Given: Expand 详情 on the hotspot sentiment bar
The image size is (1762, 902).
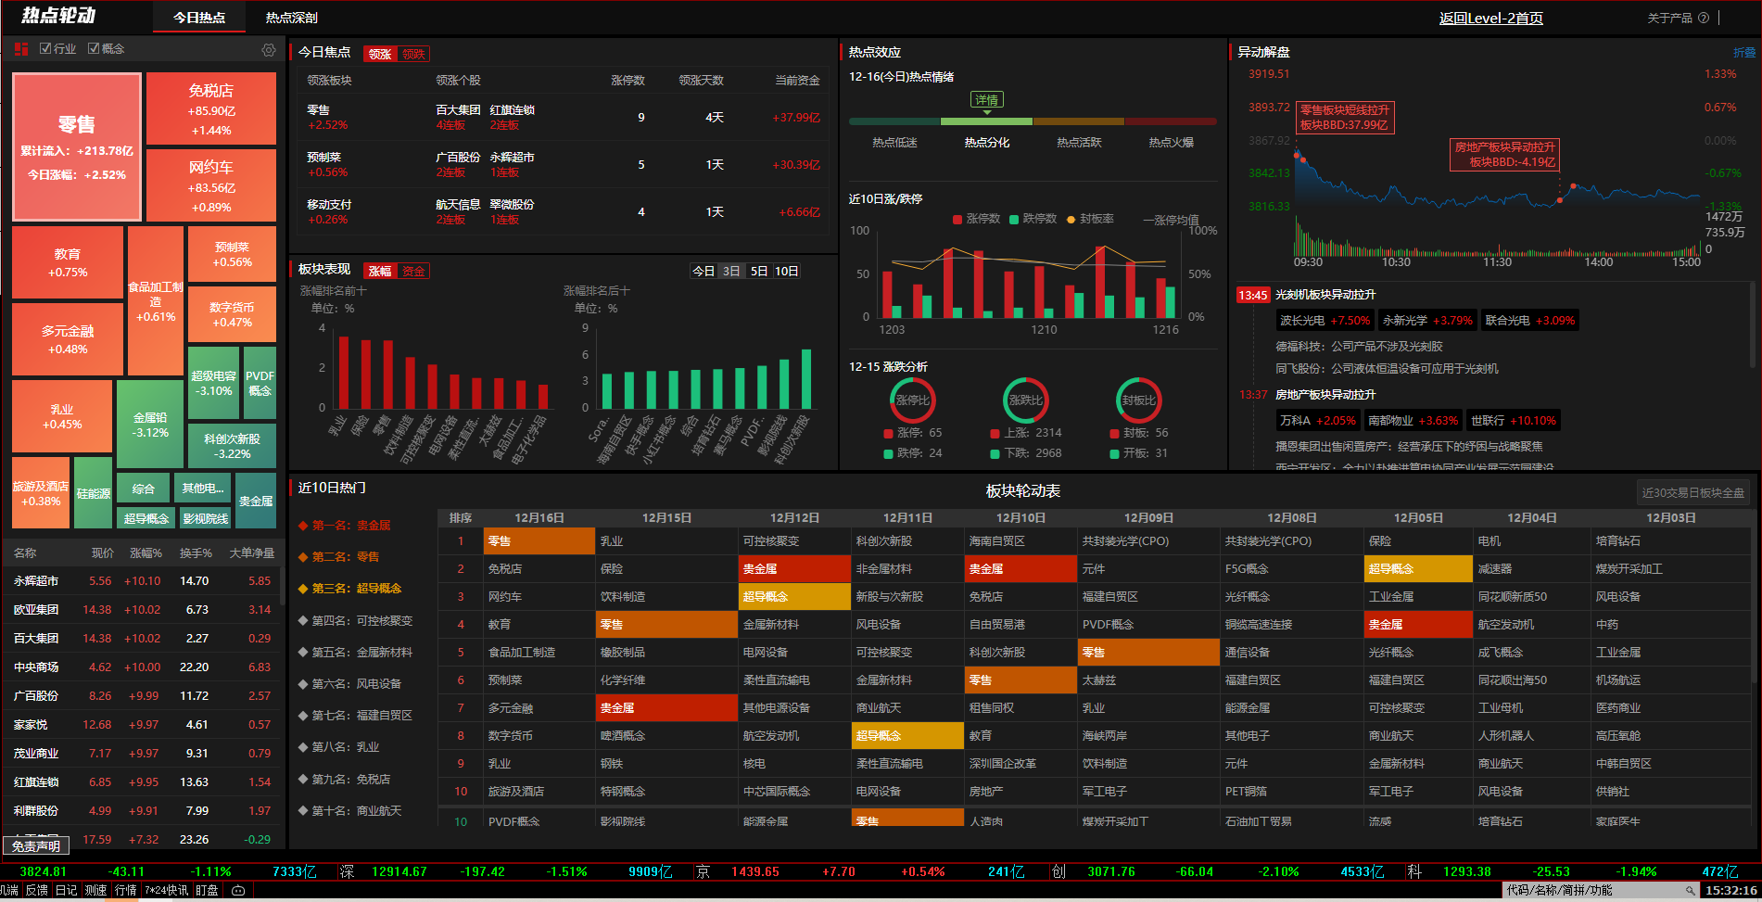Looking at the screenshot, I should point(986,100).
